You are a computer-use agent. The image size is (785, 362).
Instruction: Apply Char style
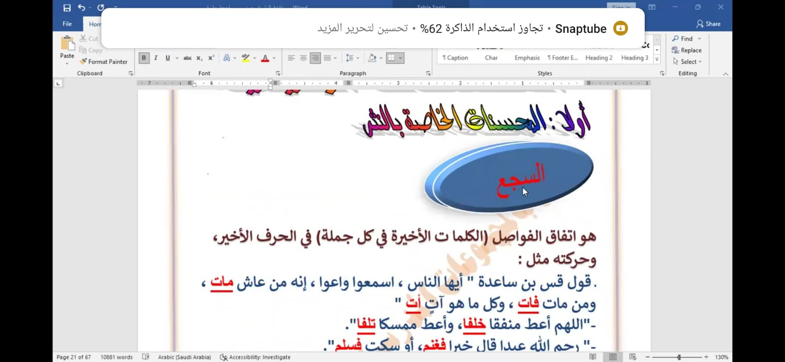491,57
